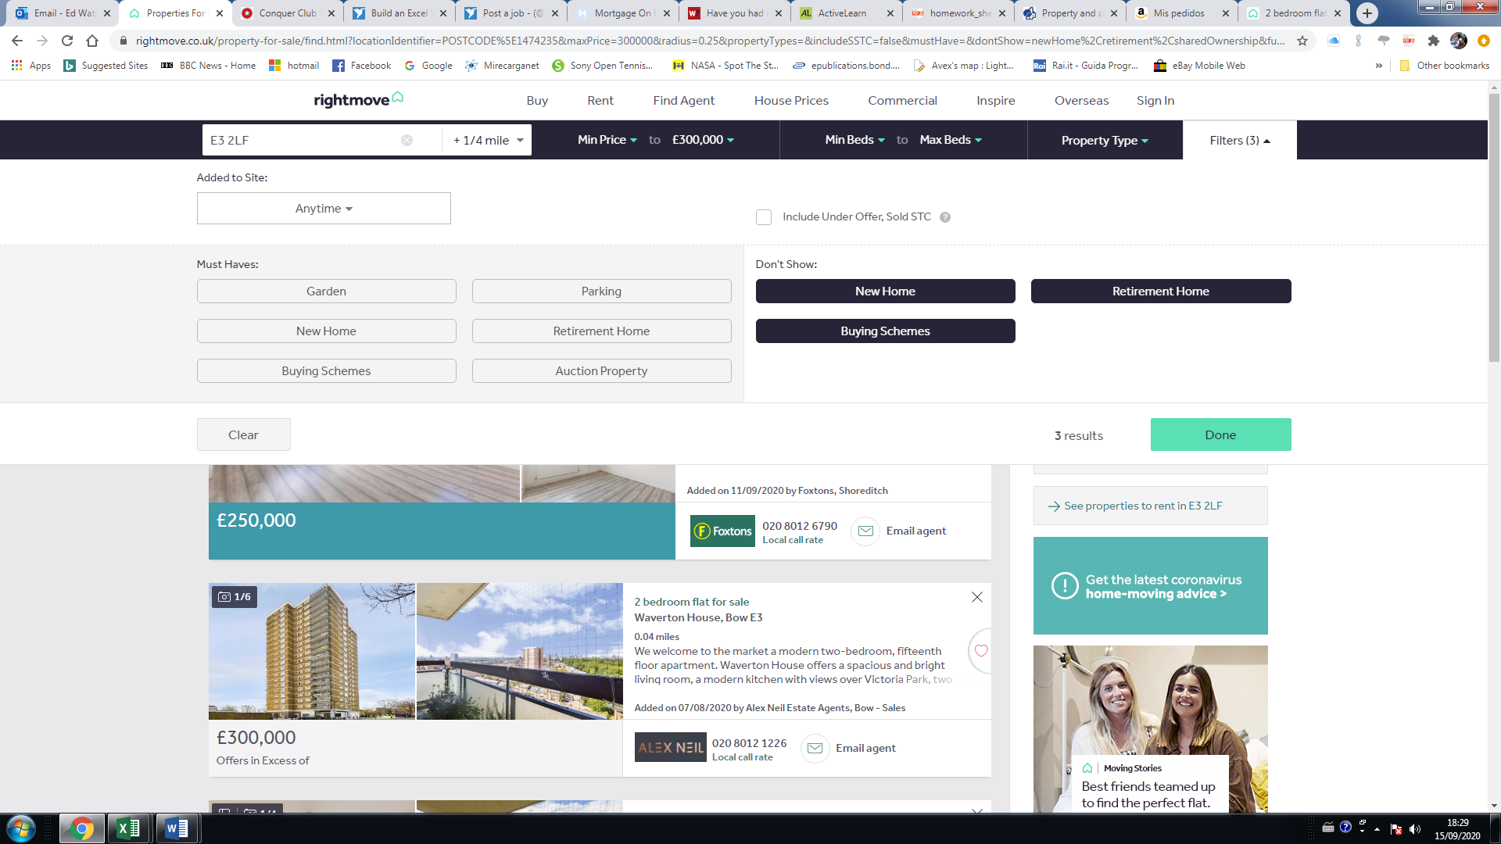Viewport: 1501px width, 844px height.
Task: Click the Alex Neil email envelope icon
Action: 815,748
